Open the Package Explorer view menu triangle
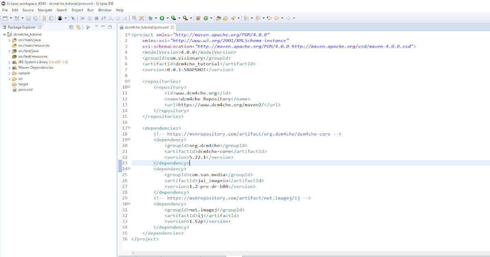490x257 pixels. (x=97, y=26)
